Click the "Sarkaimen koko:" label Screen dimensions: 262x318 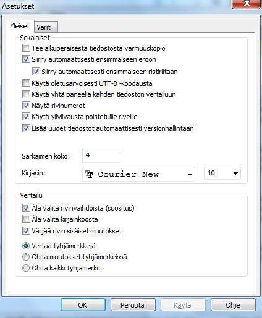click(x=46, y=156)
